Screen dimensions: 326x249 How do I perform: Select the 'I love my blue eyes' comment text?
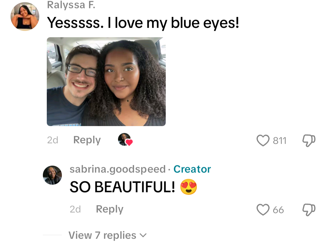[143, 23]
